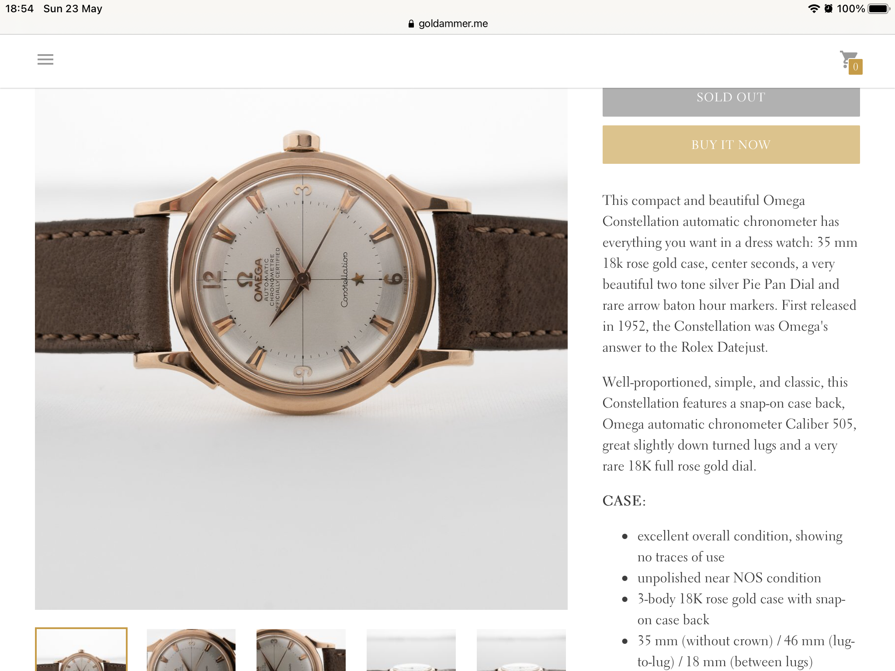Open the shopping cart icon
The width and height of the screenshot is (895, 671).
(848, 59)
